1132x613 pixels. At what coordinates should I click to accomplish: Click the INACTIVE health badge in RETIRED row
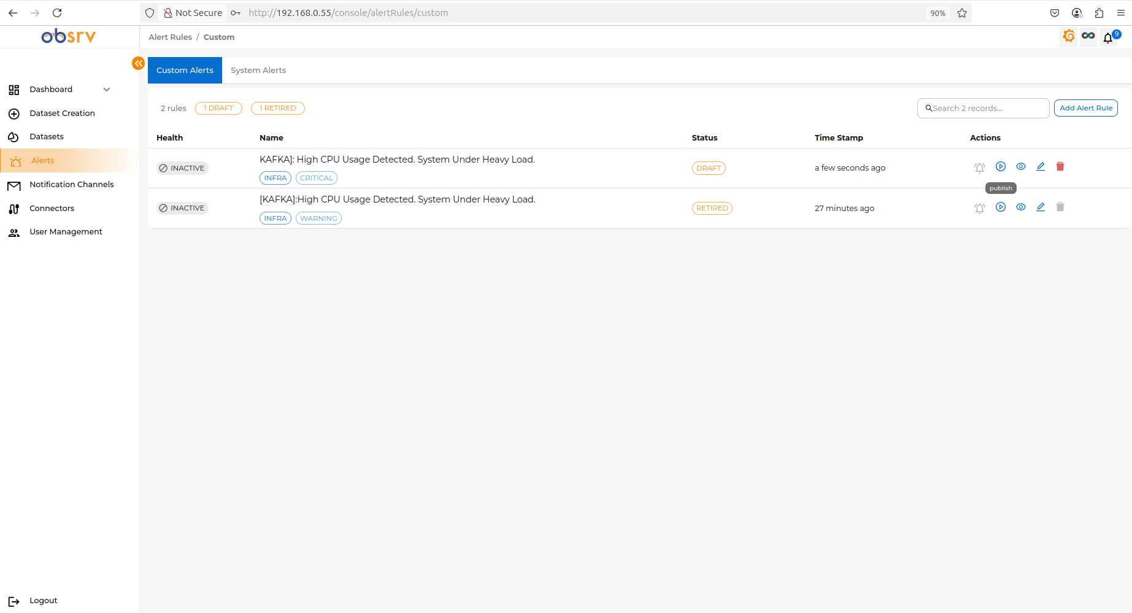[x=182, y=208]
